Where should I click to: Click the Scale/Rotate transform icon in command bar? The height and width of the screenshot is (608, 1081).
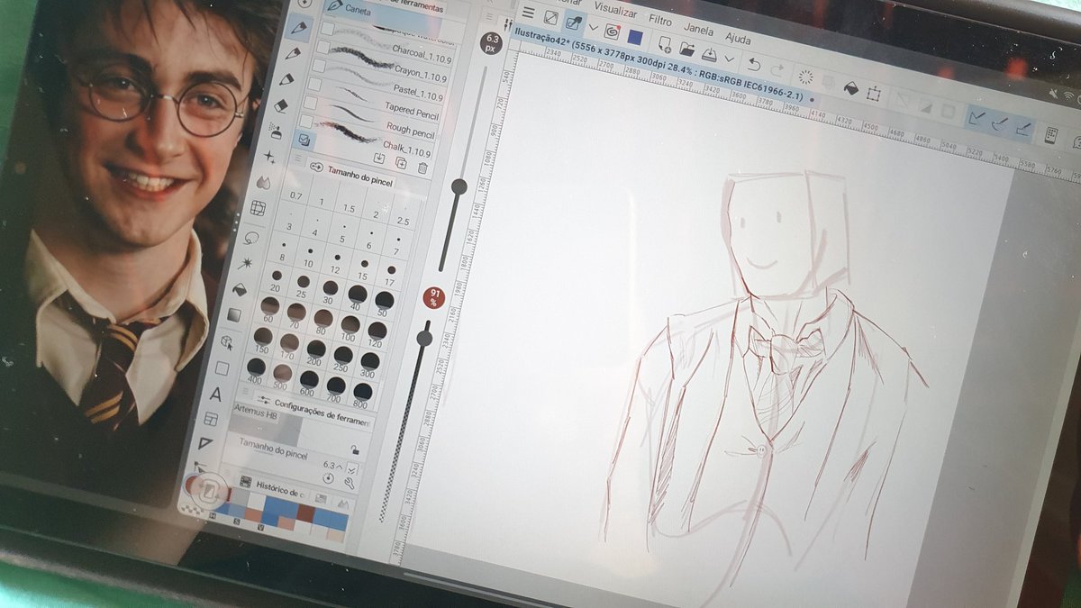coord(874,93)
